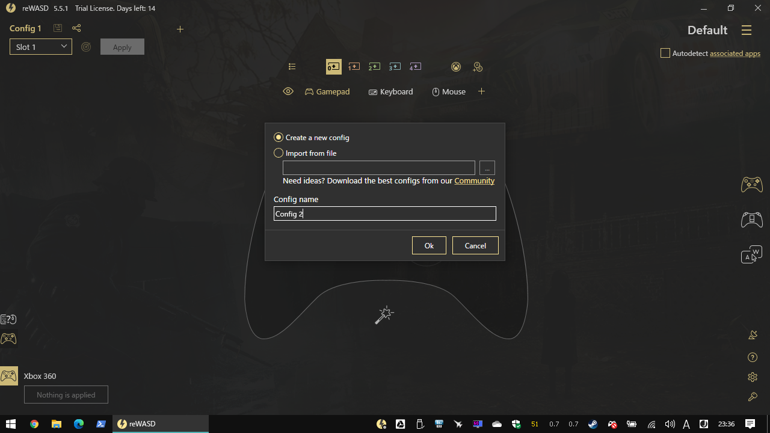Screen dimensions: 770x433
Task: Save the current config via the save icon
Action: (x=57, y=28)
